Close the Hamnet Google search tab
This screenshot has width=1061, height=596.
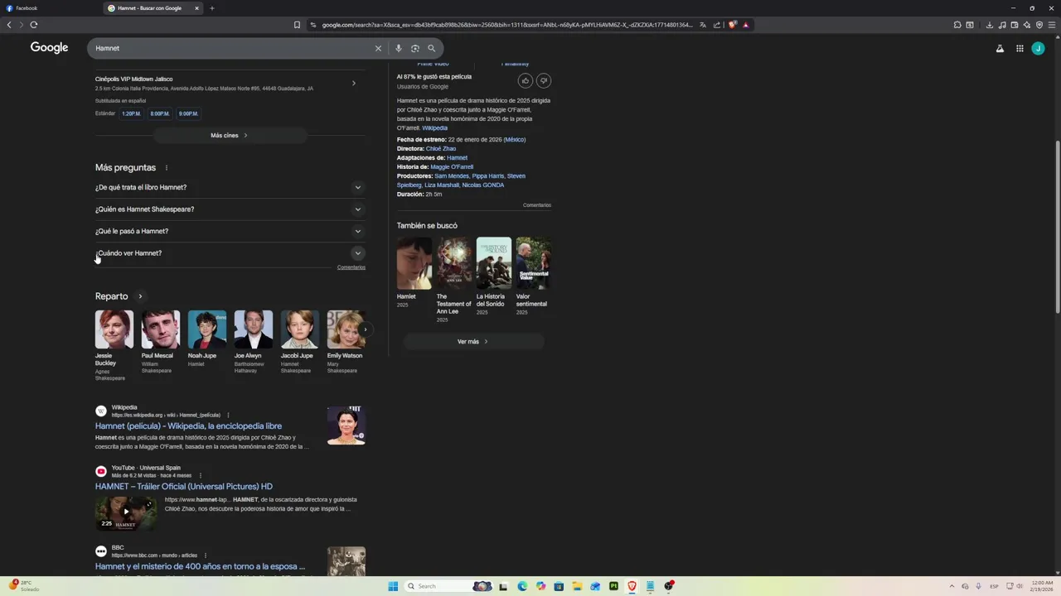pyautogui.click(x=196, y=8)
